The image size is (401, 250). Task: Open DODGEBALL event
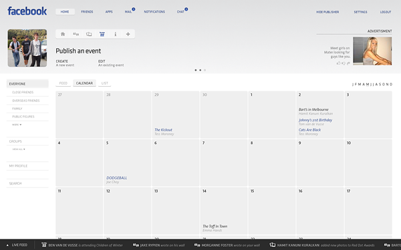[x=116, y=178]
